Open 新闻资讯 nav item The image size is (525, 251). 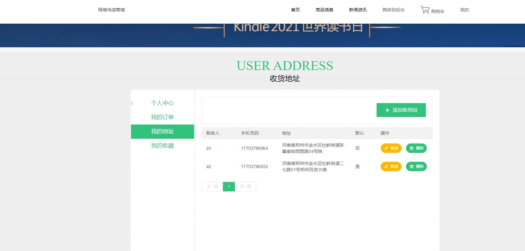click(x=358, y=10)
